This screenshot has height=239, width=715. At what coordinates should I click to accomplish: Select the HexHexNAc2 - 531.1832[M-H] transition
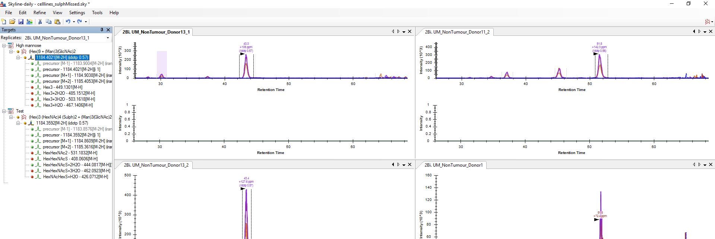click(70, 153)
